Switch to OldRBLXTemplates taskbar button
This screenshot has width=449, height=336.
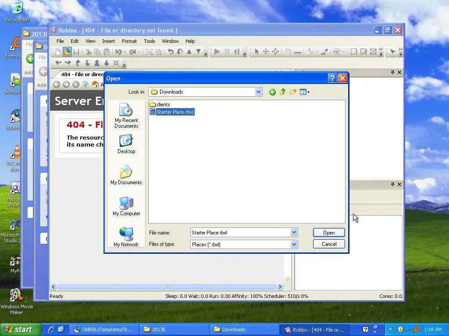(x=104, y=329)
